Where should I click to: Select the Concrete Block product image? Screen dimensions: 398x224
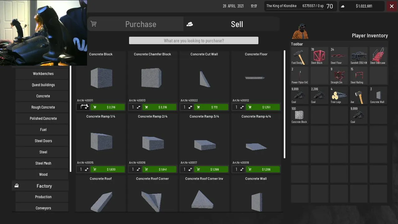coord(101,78)
